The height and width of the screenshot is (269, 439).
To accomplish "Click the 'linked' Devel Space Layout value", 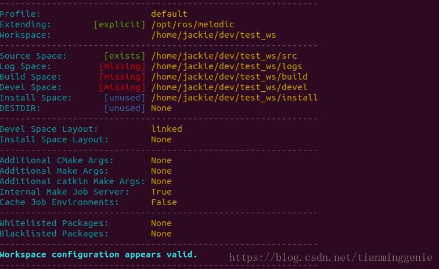I will click(167, 129).
